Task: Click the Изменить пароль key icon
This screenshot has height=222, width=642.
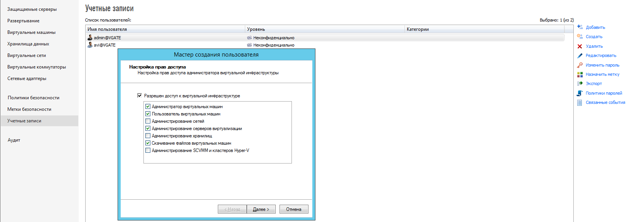Action: 580,65
